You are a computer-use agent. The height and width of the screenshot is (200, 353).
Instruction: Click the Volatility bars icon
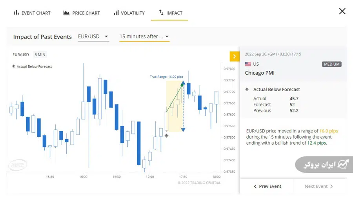tap(116, 13)
